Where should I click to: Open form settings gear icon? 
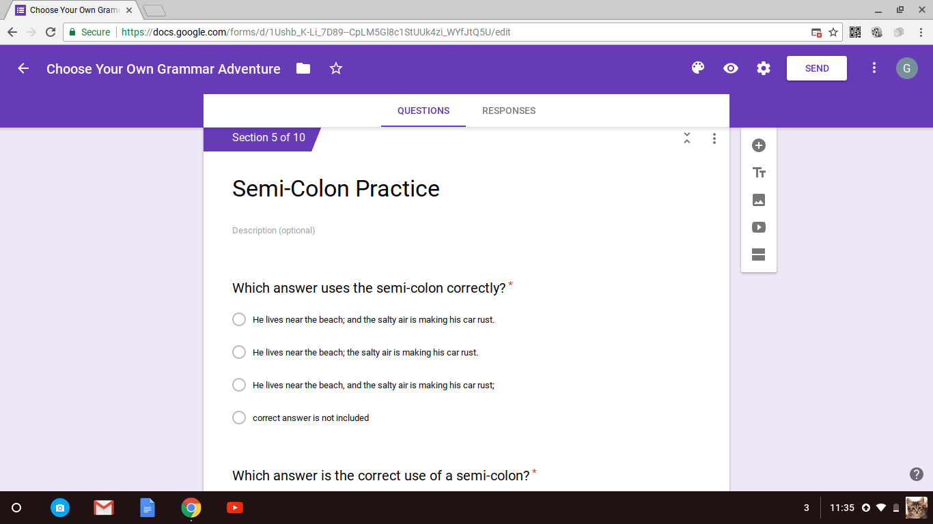tap(764, 68)
